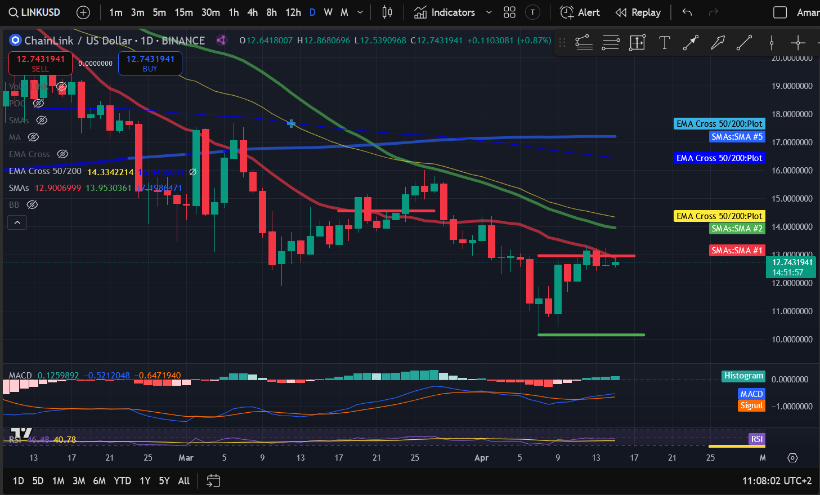
Task: Create a new Alert
Action: point(580,12)
